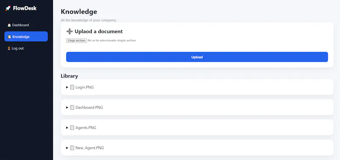Click the FlowDesk brand name

click(25, 8)
